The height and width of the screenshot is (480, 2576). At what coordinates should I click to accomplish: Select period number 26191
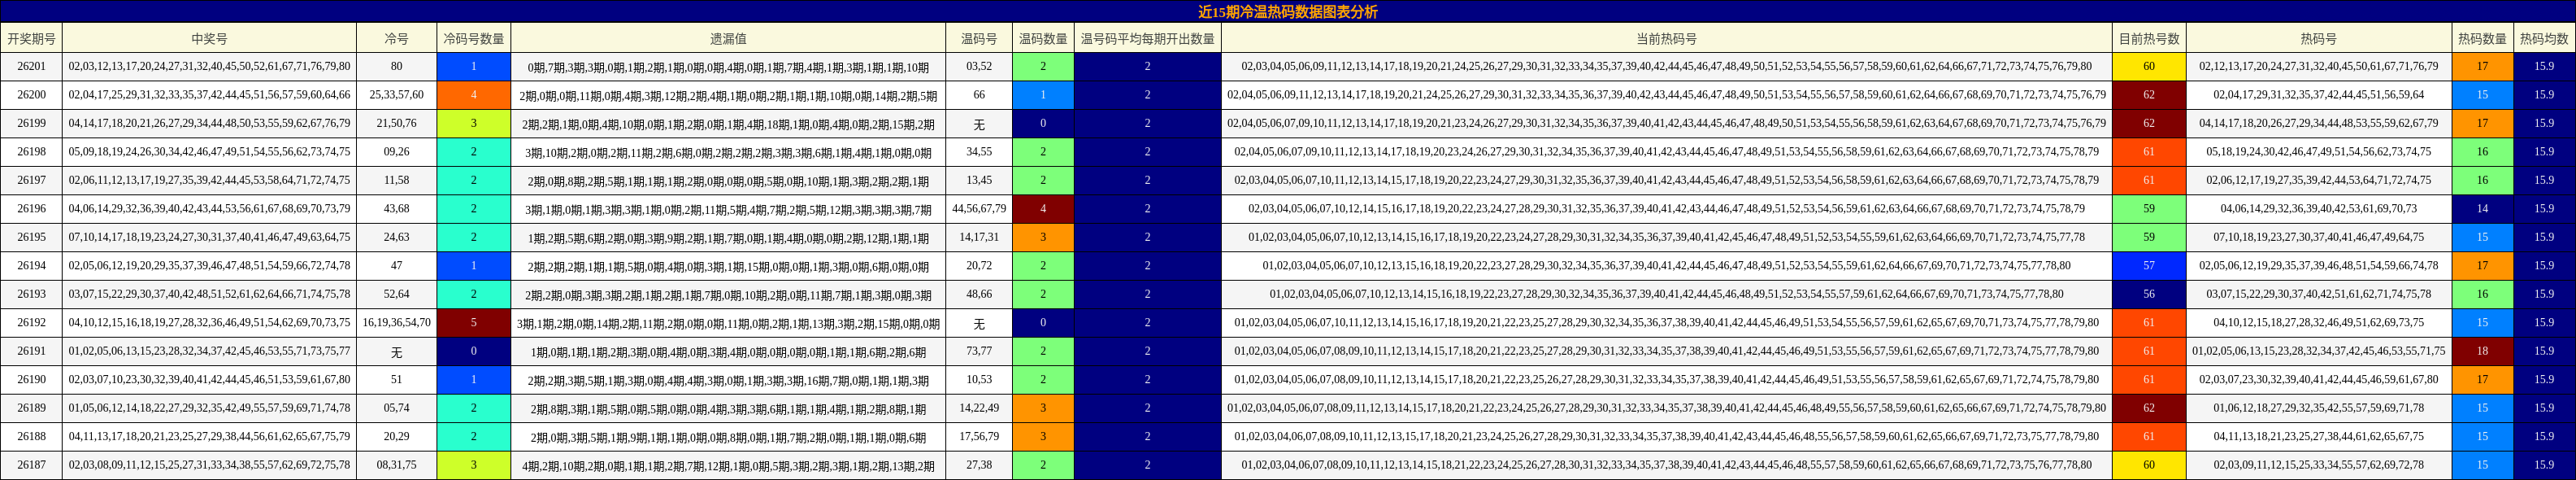(31, 352)
